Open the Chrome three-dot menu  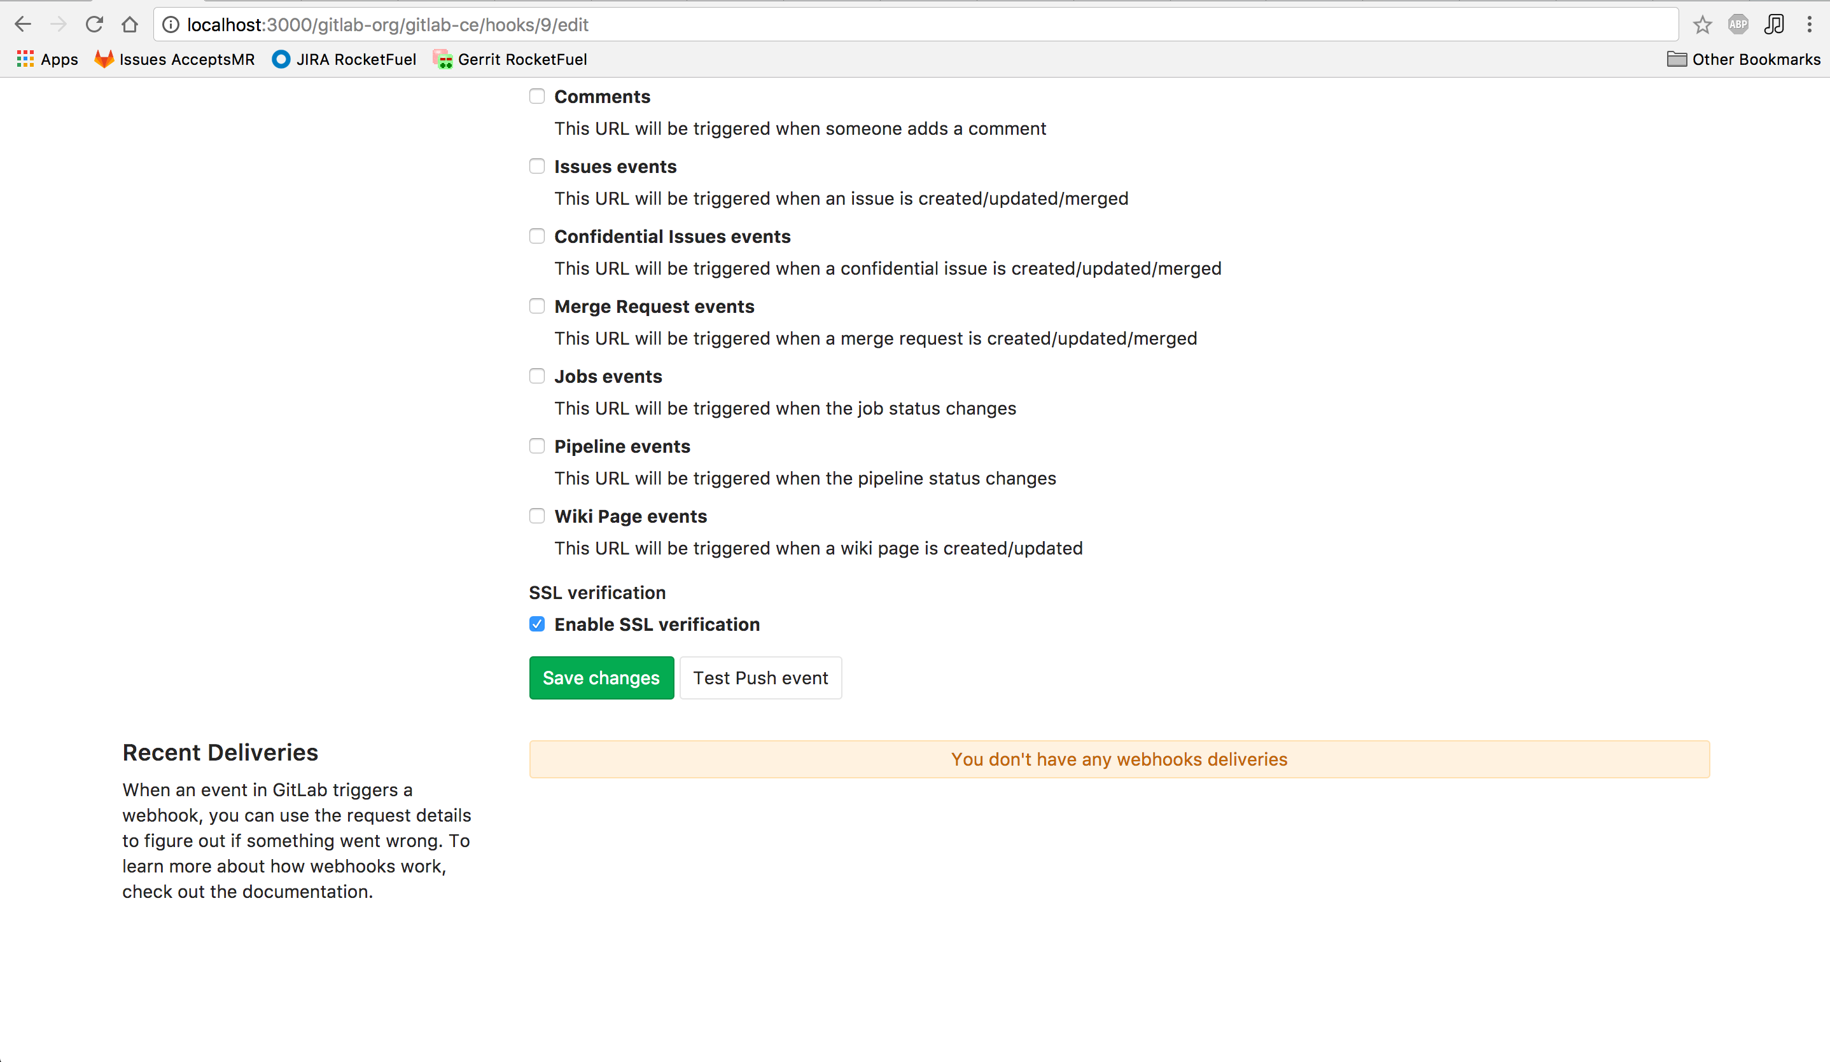pyautogui.click(x=1809, y=25)
